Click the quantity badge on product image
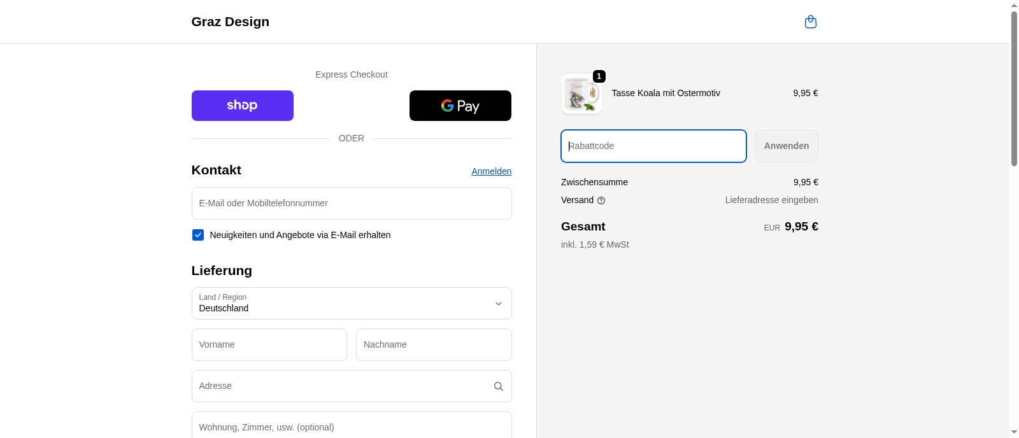The height and width of the screenshot is (438, 1019). (599, 76)
